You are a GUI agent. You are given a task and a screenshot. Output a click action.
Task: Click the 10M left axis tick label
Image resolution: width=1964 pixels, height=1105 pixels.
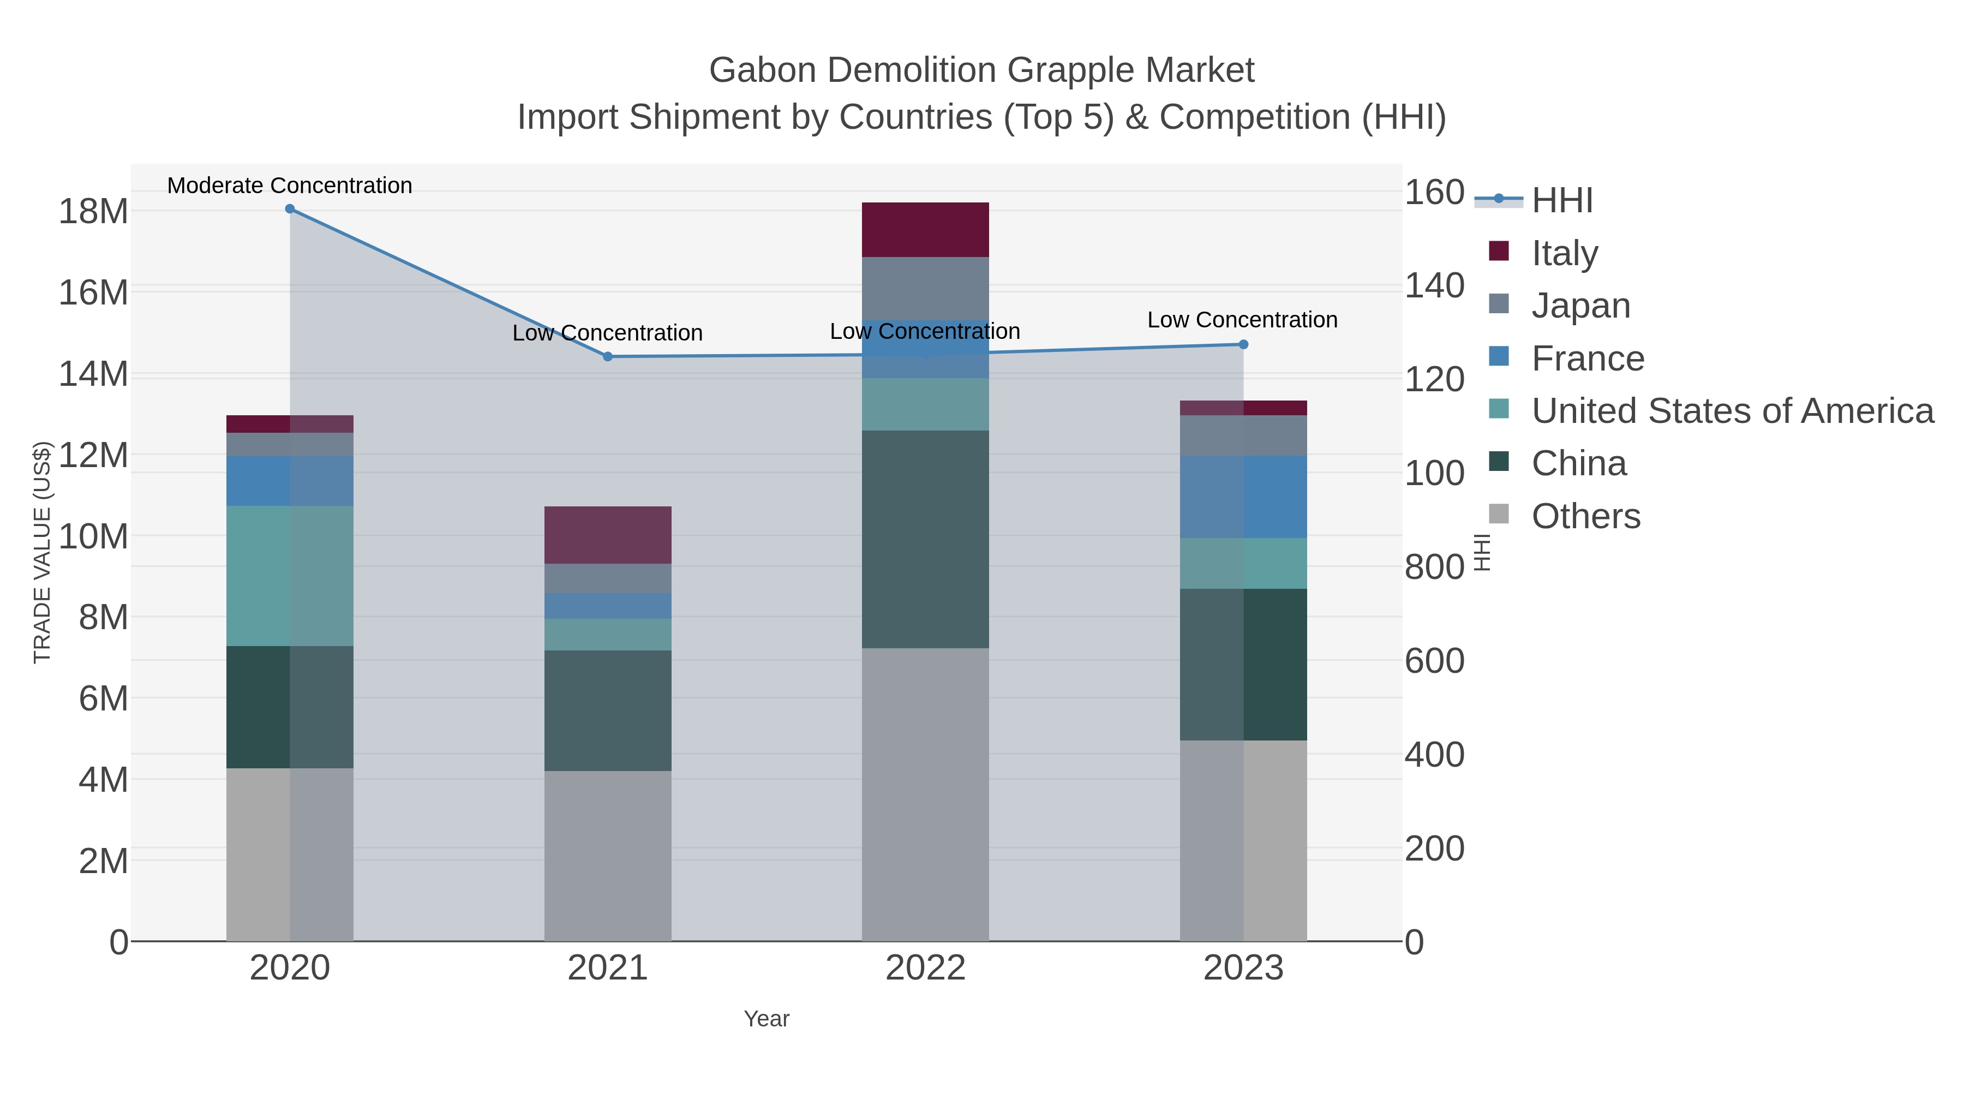click(x=93, y=537)
